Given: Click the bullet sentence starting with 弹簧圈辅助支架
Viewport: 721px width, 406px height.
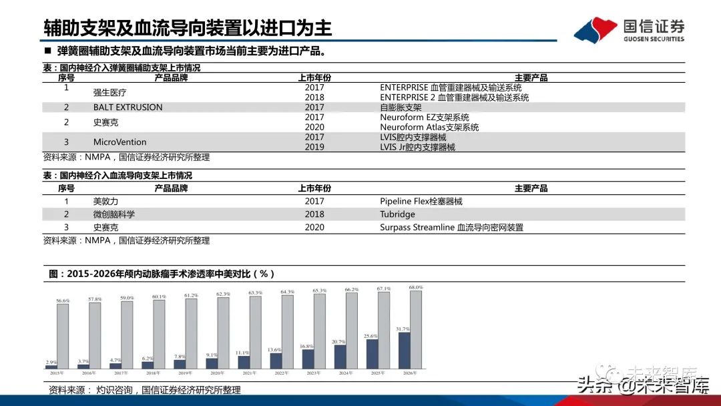Looking at the screenshot, I should click(x=192, y=51).
